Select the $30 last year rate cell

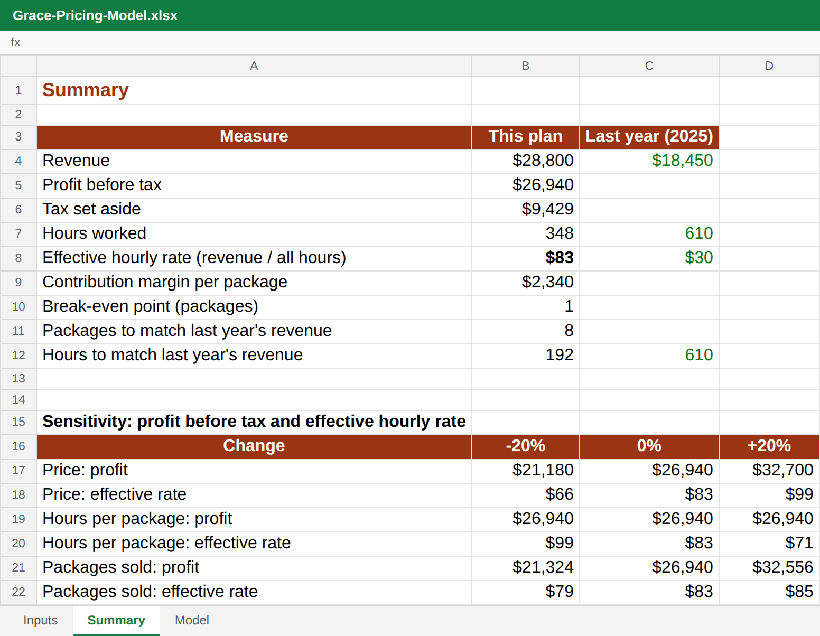pyautogui.click(x=649, y=258)
